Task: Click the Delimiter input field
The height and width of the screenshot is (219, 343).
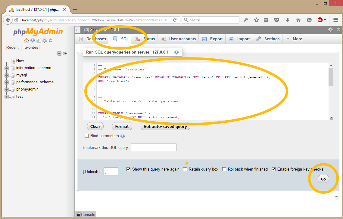Action: pyautogui.click(x=111, y=171)
